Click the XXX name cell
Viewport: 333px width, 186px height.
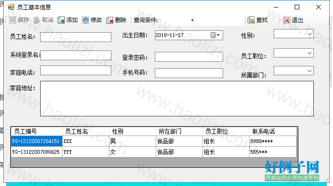(86, 141)
